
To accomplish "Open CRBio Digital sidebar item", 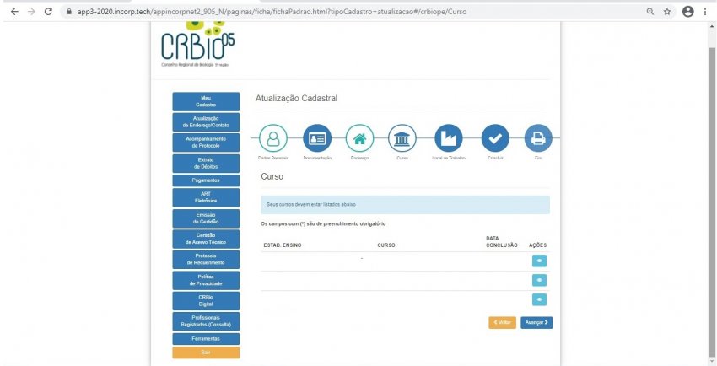I will coord(206,301).
